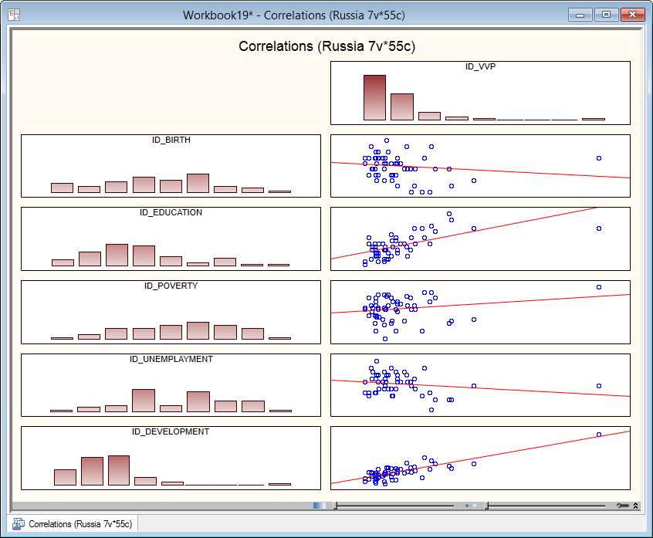
Task: Select the ID_DEVELOPMENT histogram panel
Action: [x=171, y=458]
